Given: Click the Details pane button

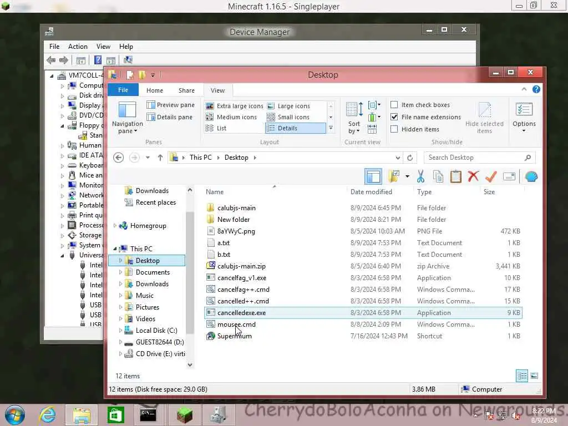Looking at the screenshot, I should tap(170, 117).
